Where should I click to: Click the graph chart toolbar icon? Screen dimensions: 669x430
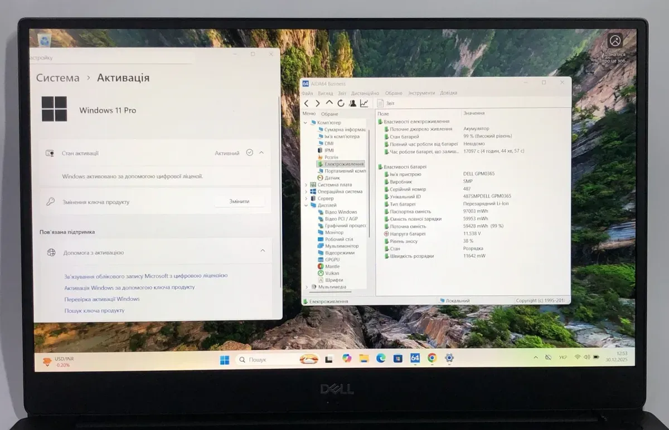[x=364, y=103]
